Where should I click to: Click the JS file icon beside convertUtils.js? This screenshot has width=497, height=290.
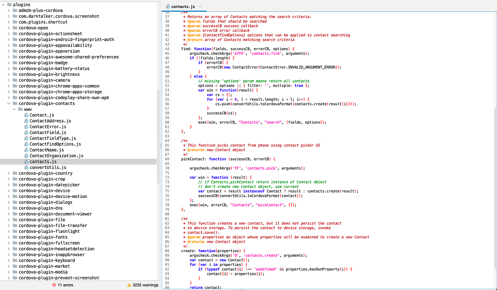coord(26,167)
